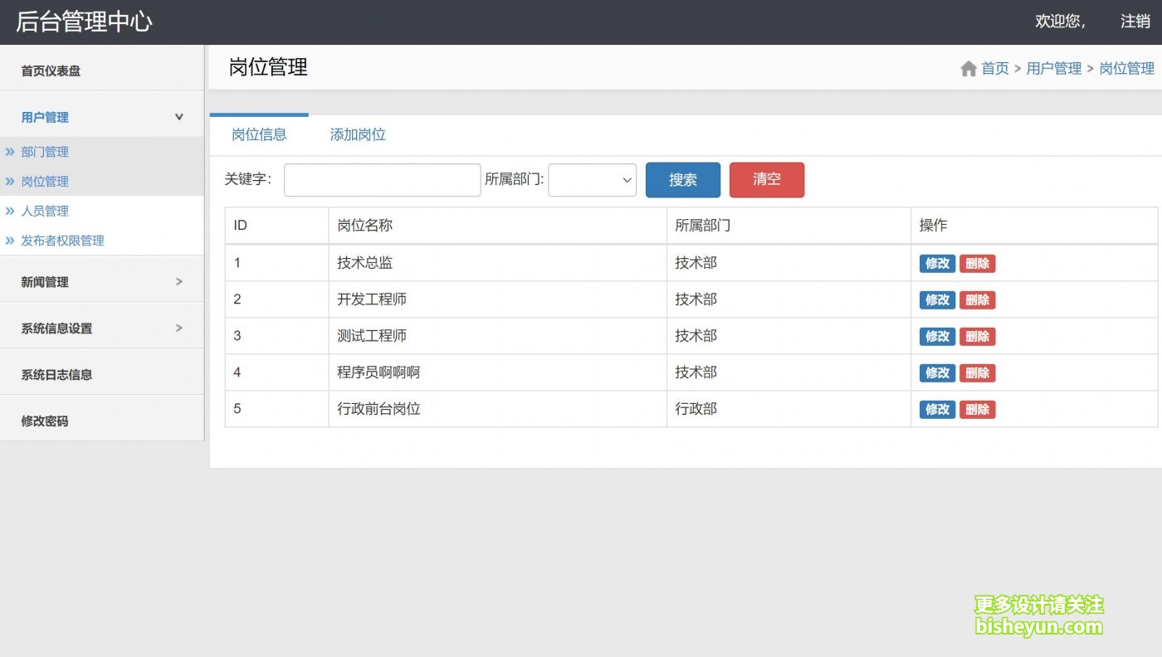Click the double-arrow icon beside 部门管理
Image resolution: width=1162 pixels, height=657 pixels.
(x=10, y=152)
